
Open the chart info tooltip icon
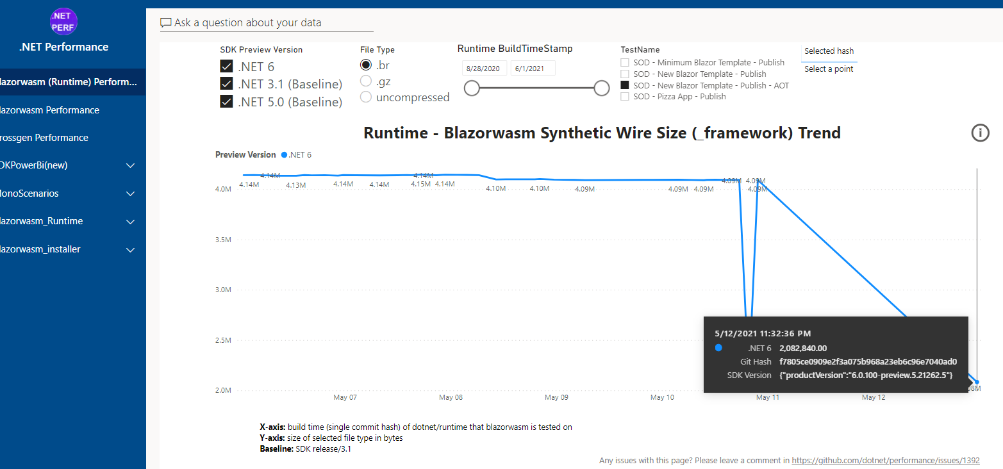tap(980, 133)
